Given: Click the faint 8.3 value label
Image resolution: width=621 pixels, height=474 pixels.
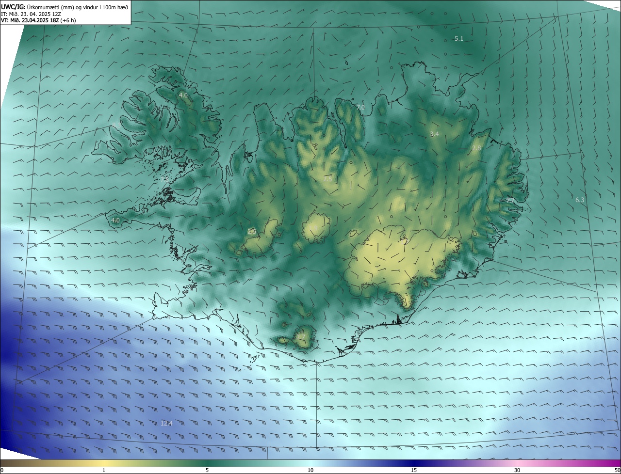Looking at the screenshot, I should pos(117,126).
